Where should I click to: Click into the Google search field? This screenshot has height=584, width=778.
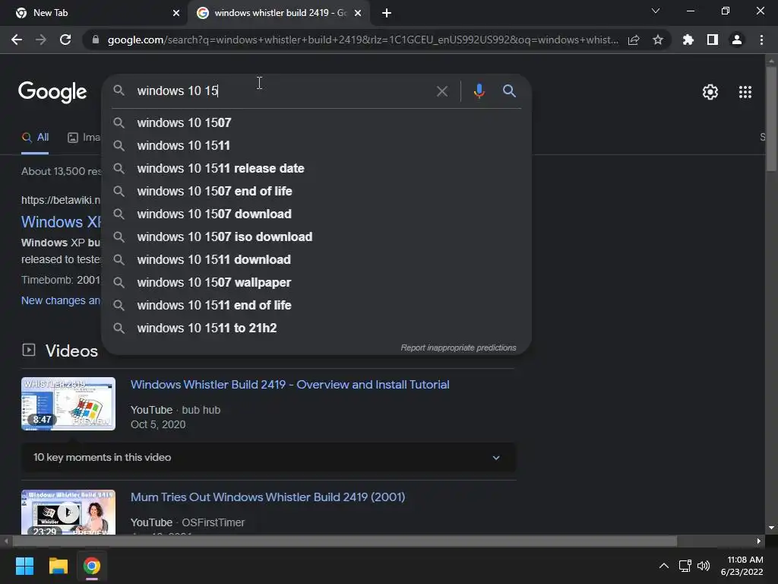point(283,91)
